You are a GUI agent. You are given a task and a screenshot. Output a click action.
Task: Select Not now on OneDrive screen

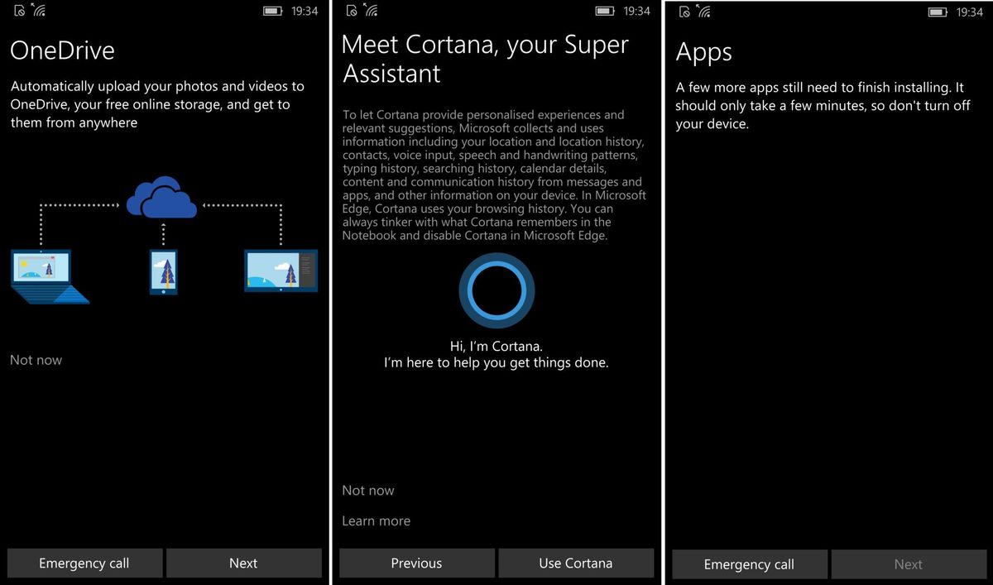[36, 360]
